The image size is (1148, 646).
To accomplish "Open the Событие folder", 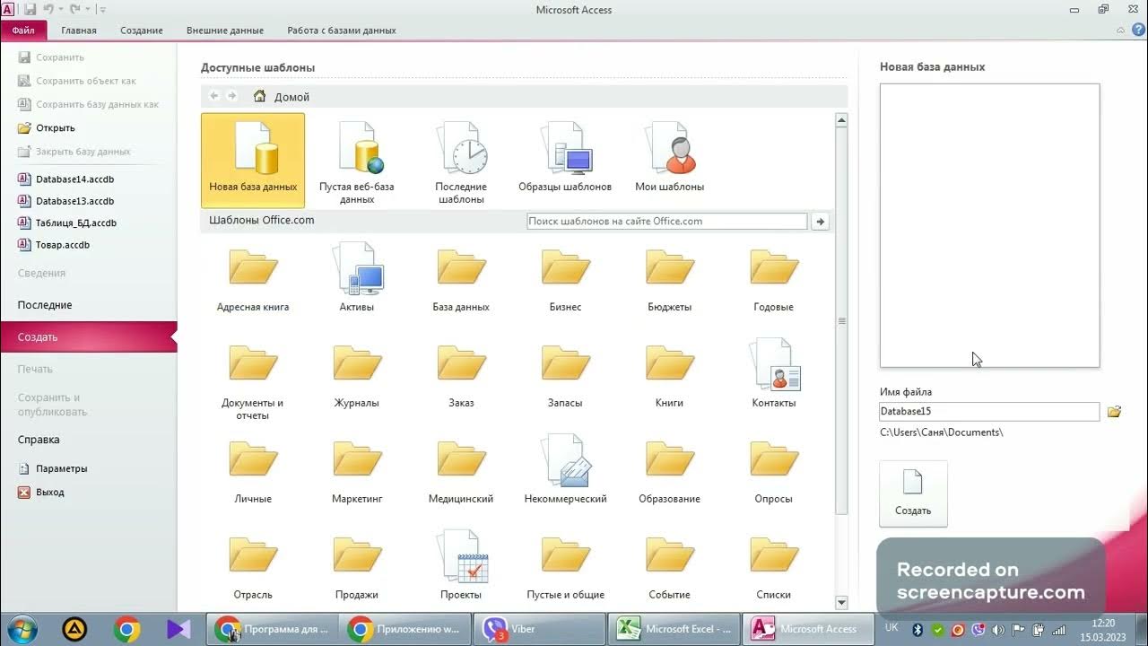I will 669,567.
